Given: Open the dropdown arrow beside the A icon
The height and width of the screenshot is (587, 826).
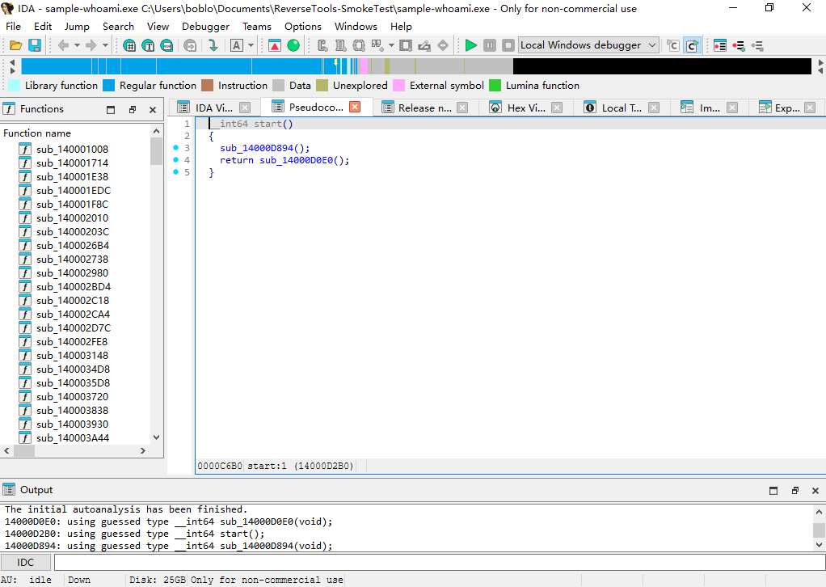Looking at the screenshot, I should click(251, 45).
